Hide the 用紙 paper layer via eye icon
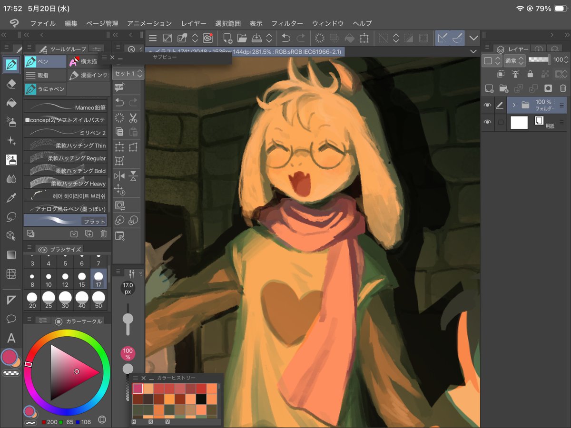 487,122
